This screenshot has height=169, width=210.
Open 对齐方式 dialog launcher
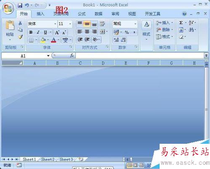(x=107, y=47)
